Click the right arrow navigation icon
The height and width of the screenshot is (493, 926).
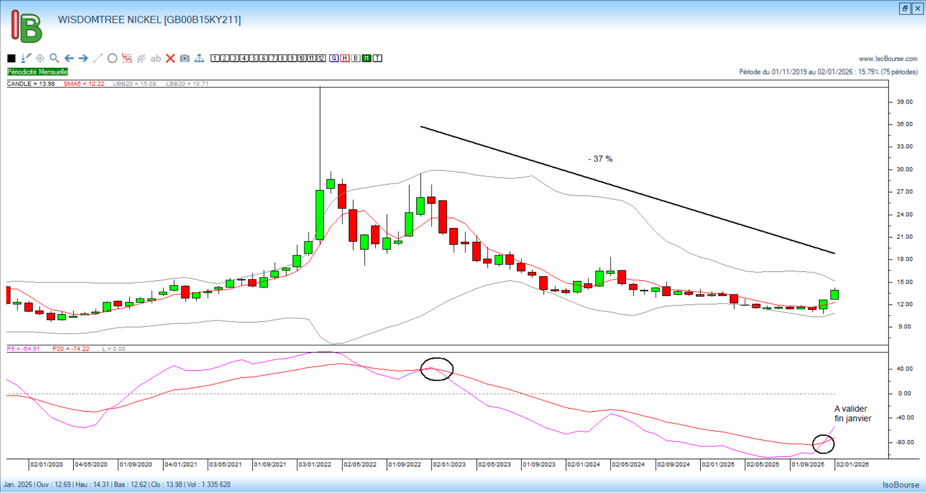[x=83, y=58]
